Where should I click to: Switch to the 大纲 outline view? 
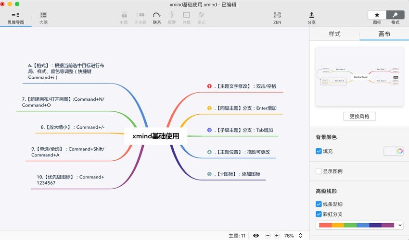pyautogui.click(x=43, y=18)
